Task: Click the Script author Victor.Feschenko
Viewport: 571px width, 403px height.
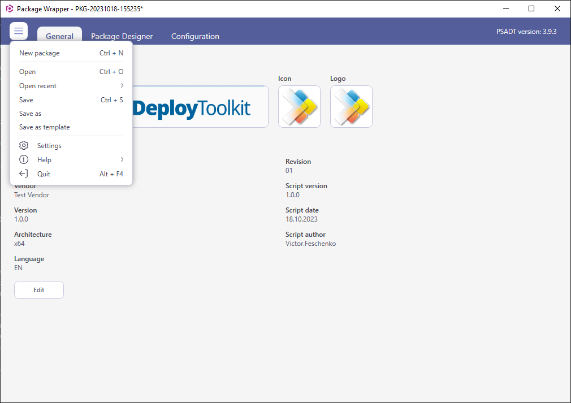Action: click(x=310, y=244)
